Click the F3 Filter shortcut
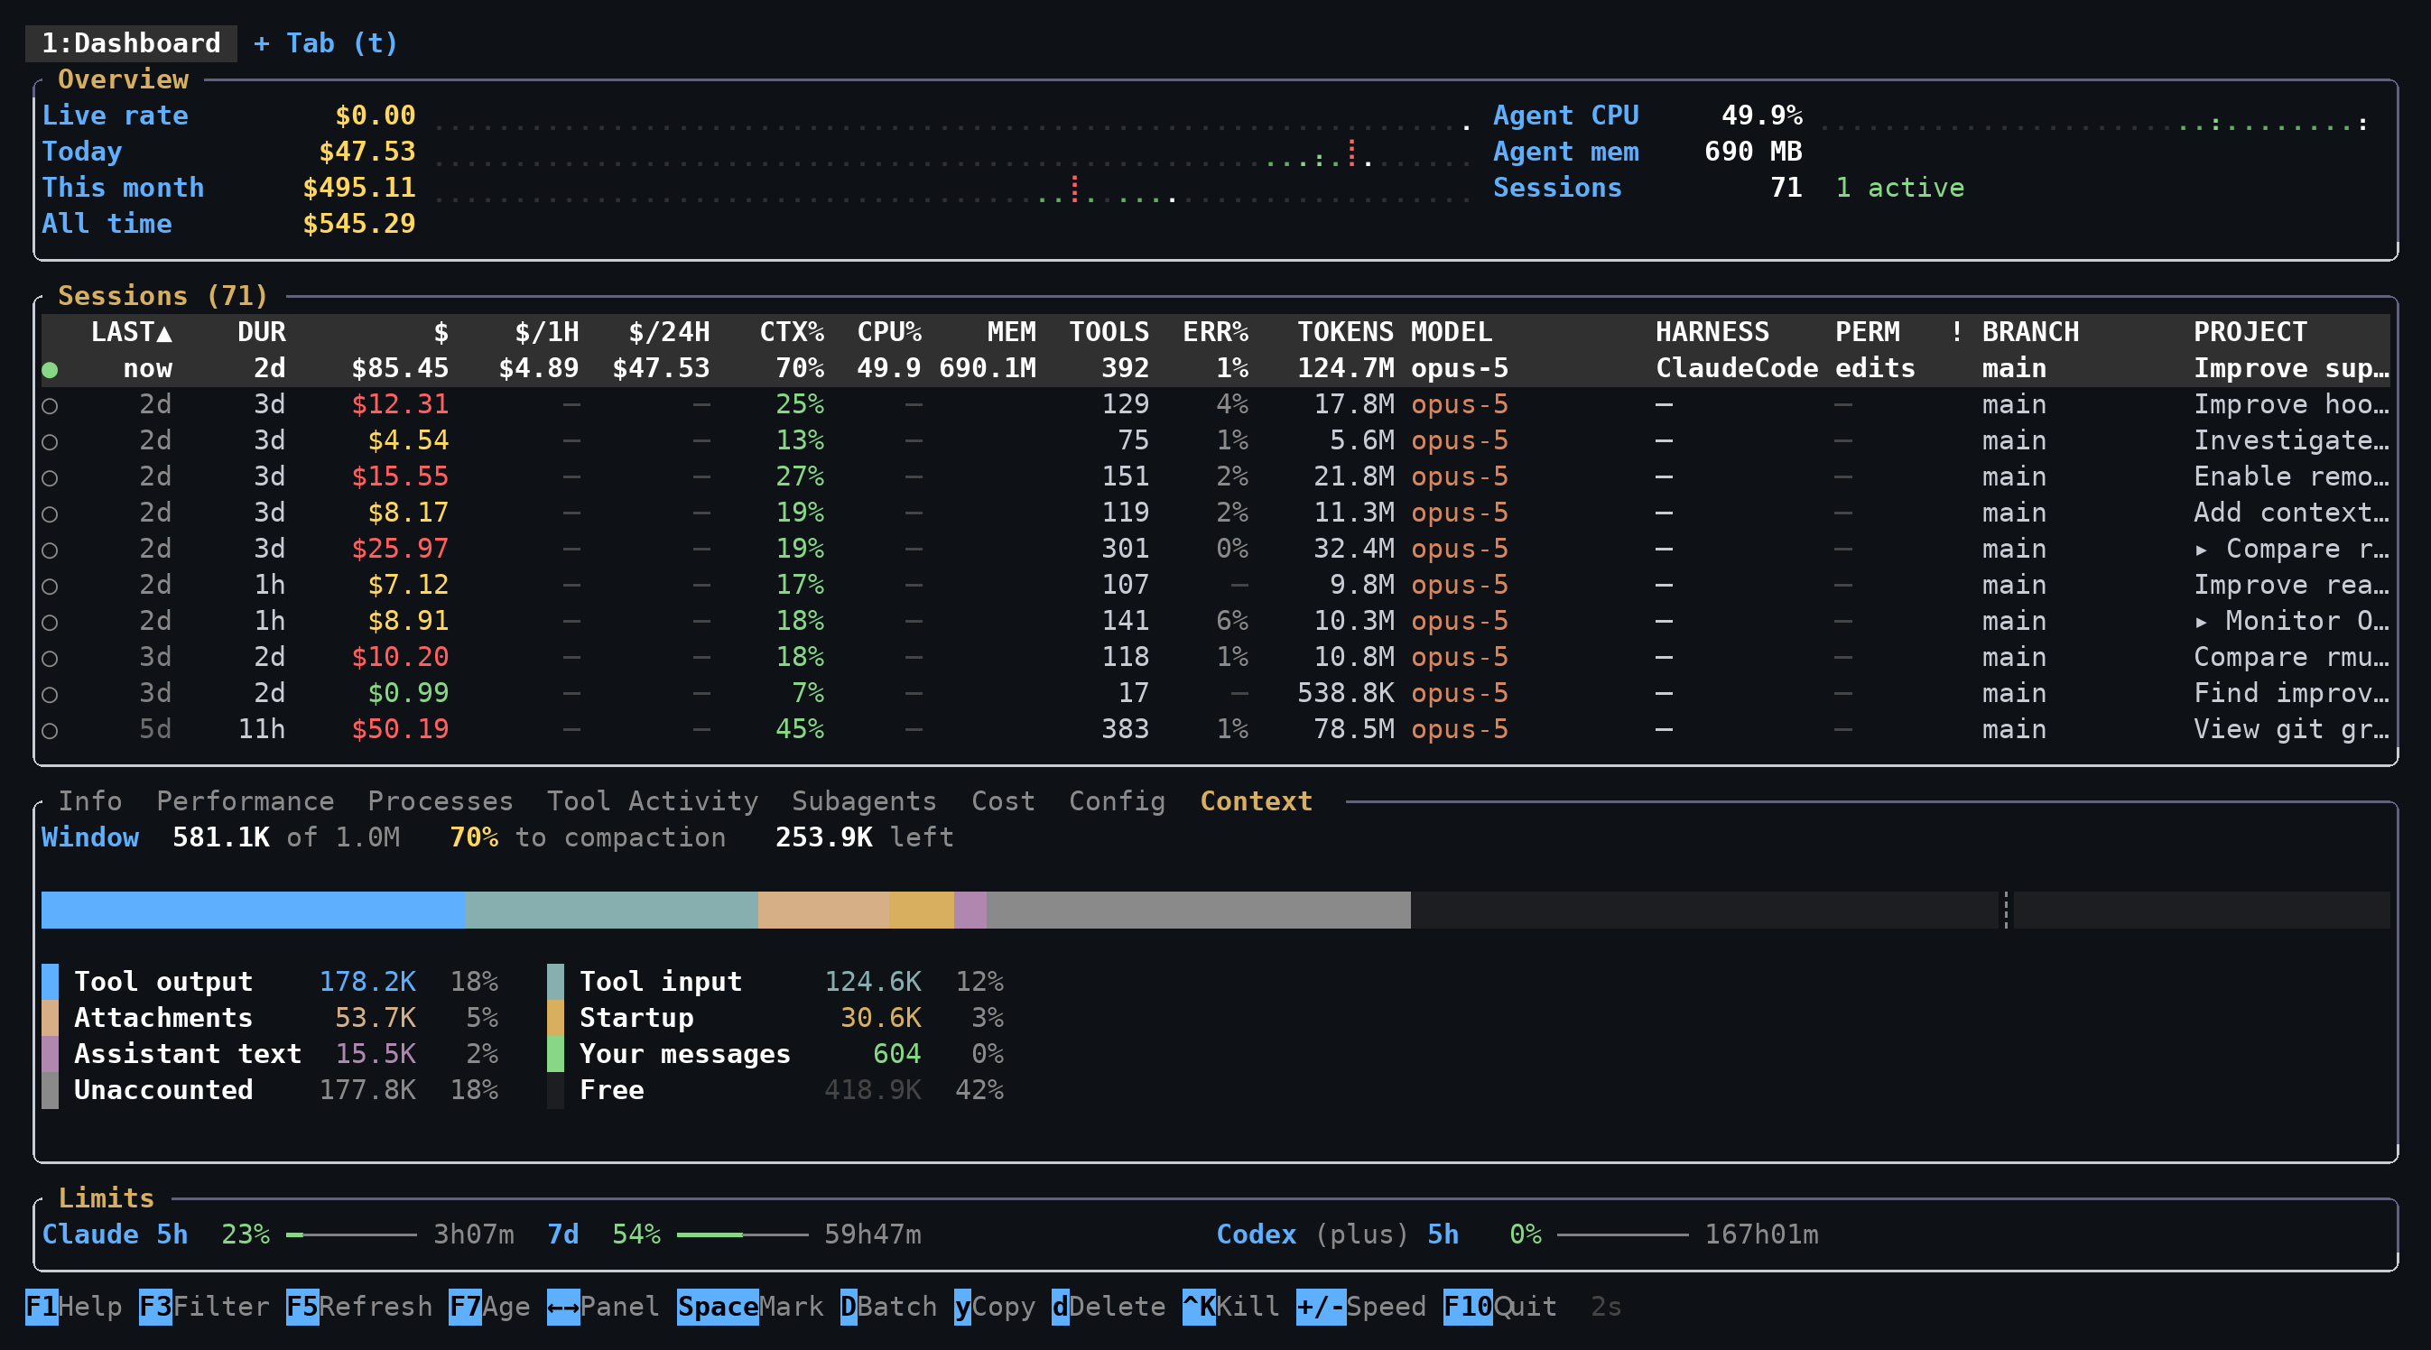This screenshot has width=2431, height=1350. tap(204, 1307)
